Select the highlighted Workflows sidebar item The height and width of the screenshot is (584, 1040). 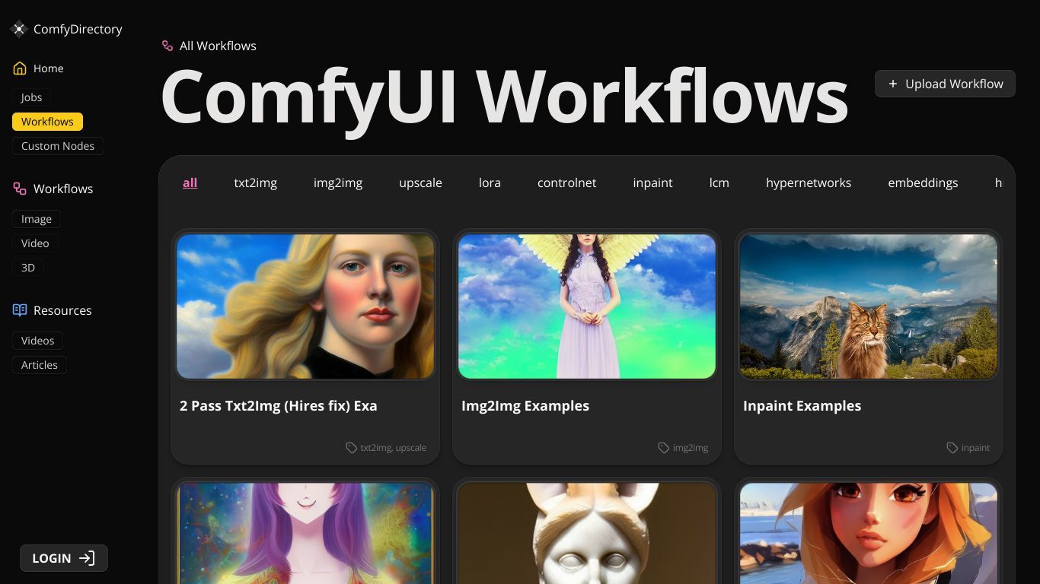tap(47, 122)
